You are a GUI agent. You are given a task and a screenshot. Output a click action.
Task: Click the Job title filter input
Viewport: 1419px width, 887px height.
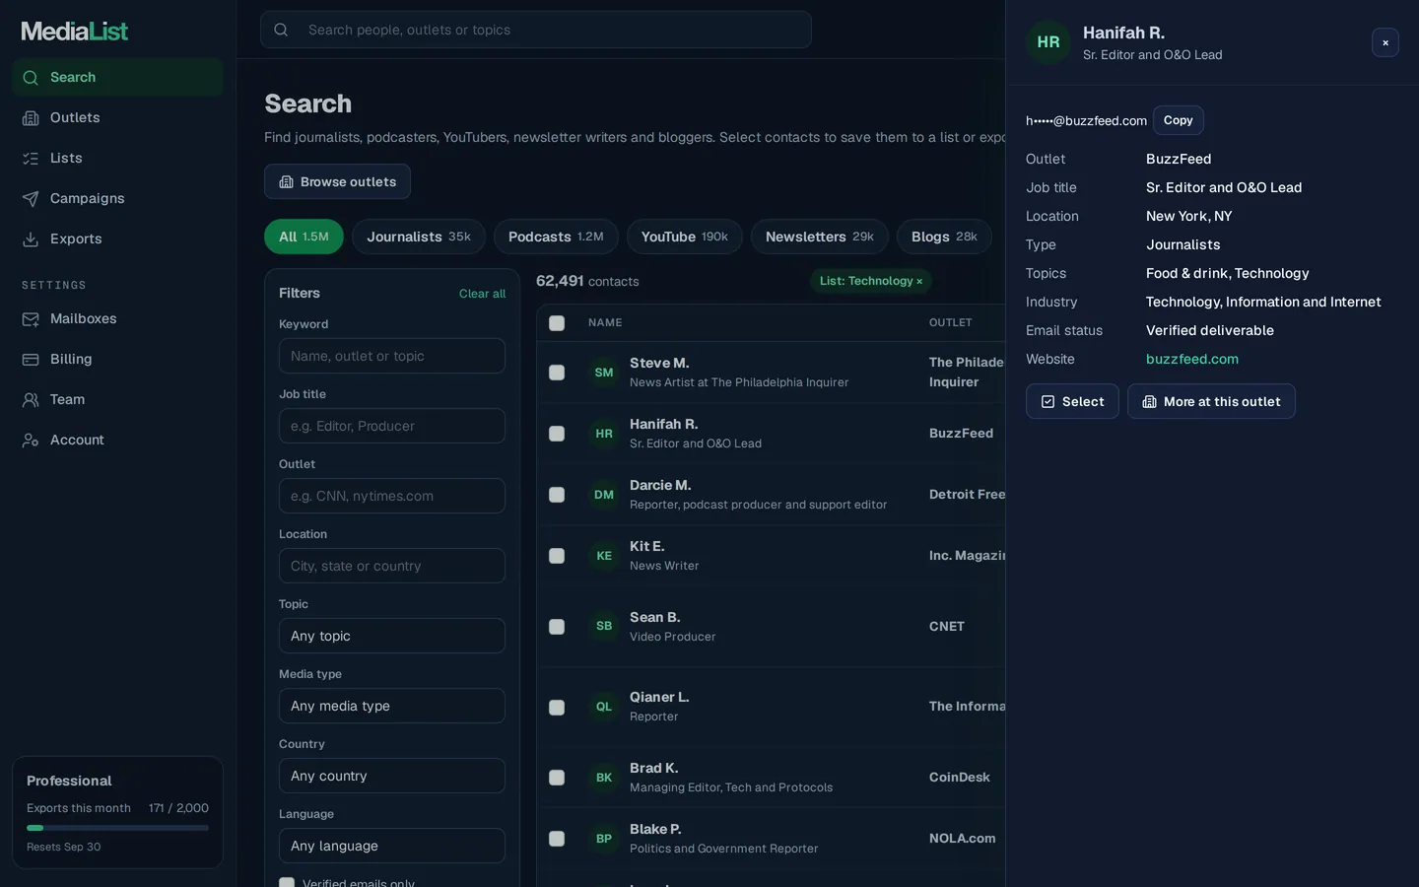pyautogui.click(x=392, y=426)
